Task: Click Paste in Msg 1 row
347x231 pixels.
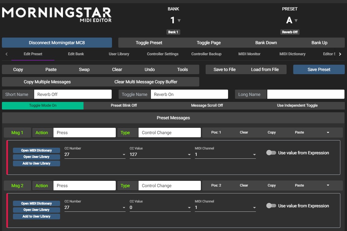Action: coord(299,133)
